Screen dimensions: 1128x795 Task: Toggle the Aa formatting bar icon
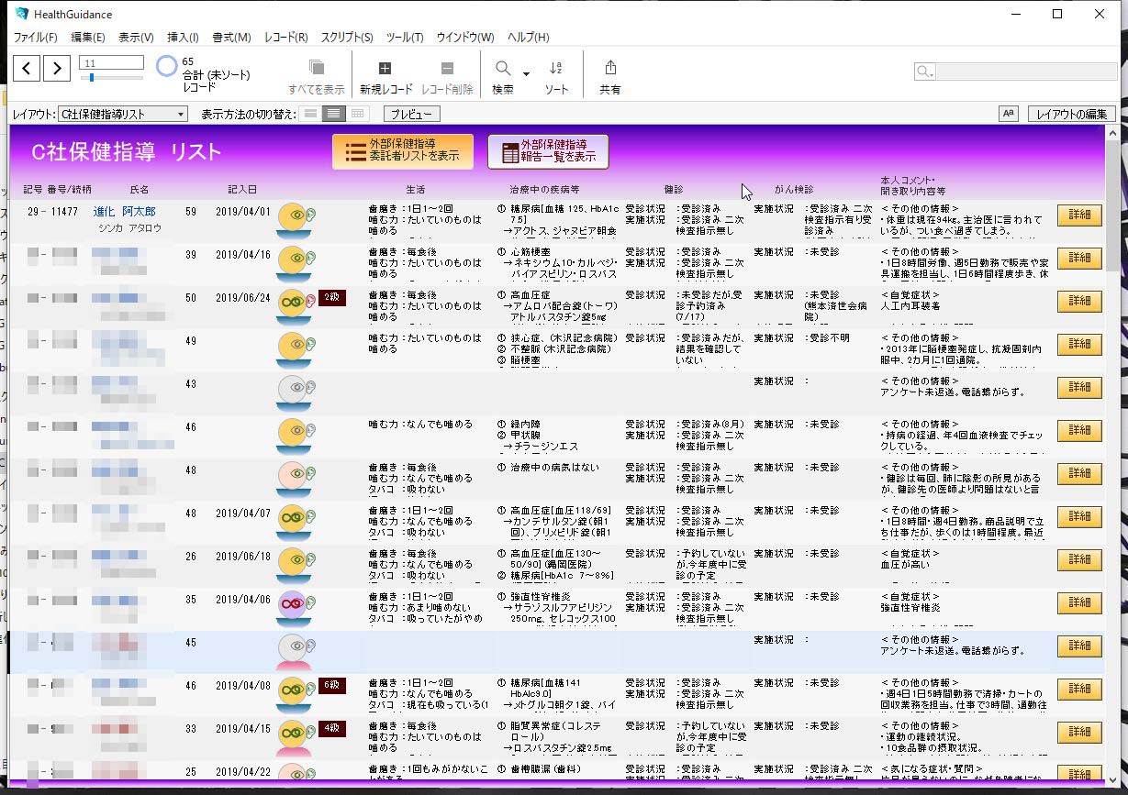coord(1008,114)
